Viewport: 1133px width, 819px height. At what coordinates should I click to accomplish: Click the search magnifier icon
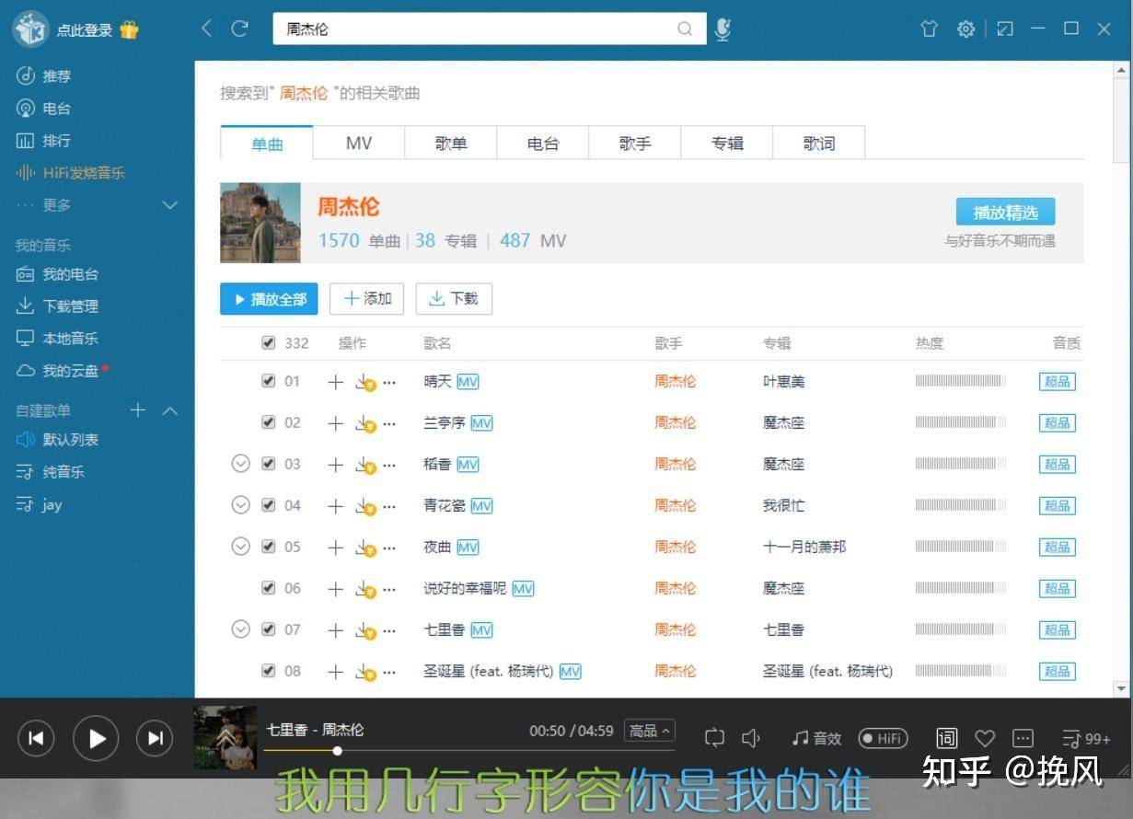[685, 29]
